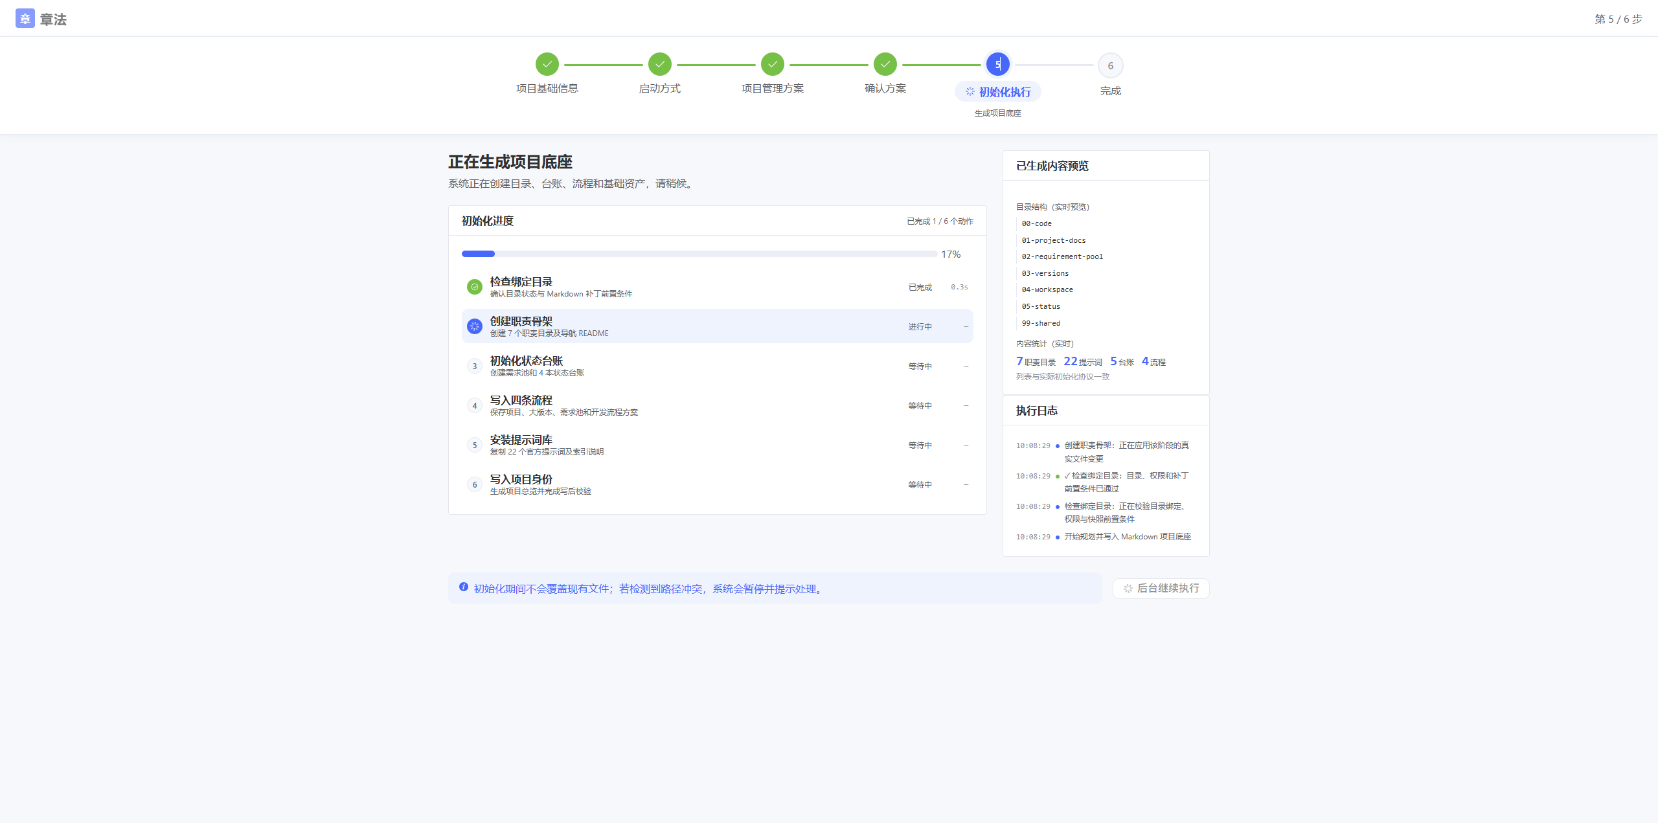Select the 确认方案 step label
Screen dimensions: 1658x823
(x=885, y=89)
